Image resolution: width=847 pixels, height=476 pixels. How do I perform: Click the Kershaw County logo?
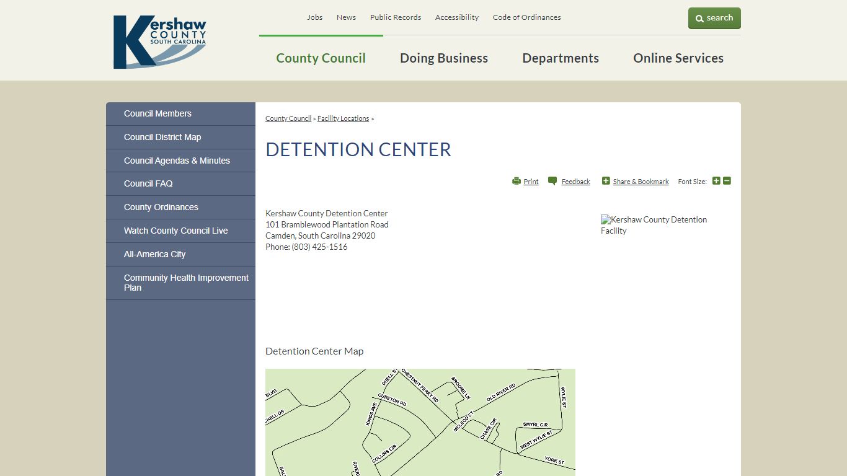tap(159, 42)
